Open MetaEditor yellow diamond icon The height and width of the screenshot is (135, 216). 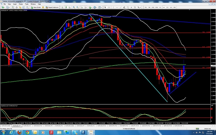point(43,7)
